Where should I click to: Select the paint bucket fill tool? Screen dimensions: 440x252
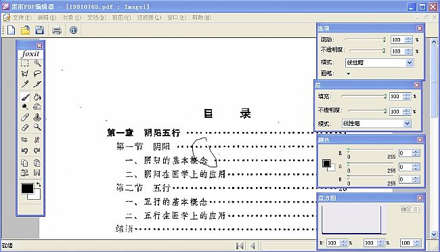coord(37,97)
